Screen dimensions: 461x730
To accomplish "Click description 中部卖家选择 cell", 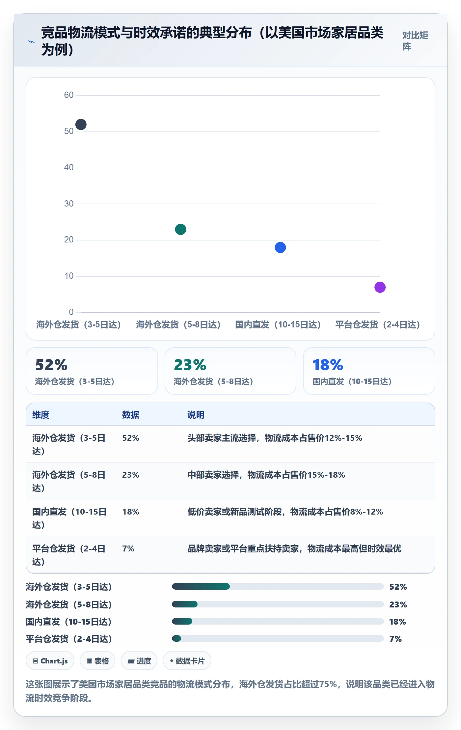I will point(266,475).
